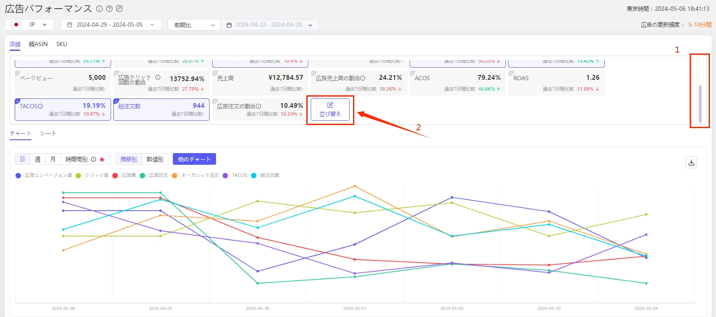Click the flame icon next to 時間帯別
Screen dimensions: 716x317
pos(102,159)
